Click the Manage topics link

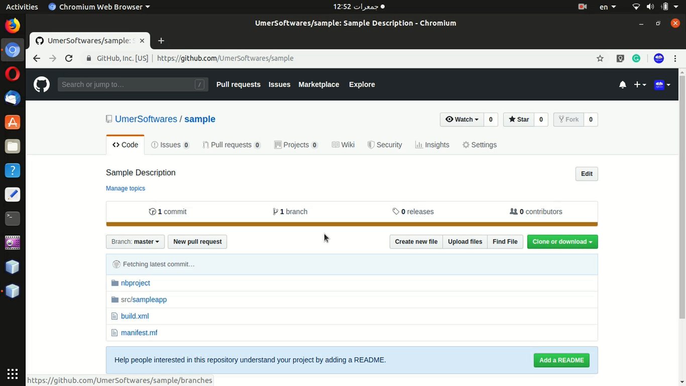point(126,188)
